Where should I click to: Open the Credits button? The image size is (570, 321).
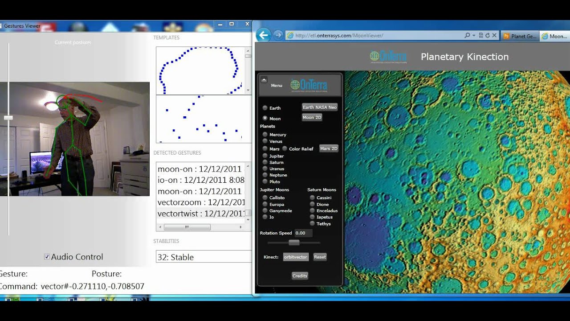(300, 276)
